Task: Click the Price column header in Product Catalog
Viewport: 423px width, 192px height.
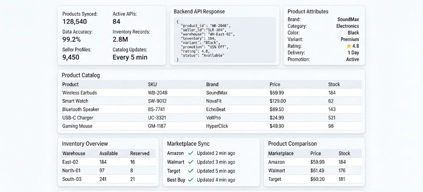Action: 275,84
